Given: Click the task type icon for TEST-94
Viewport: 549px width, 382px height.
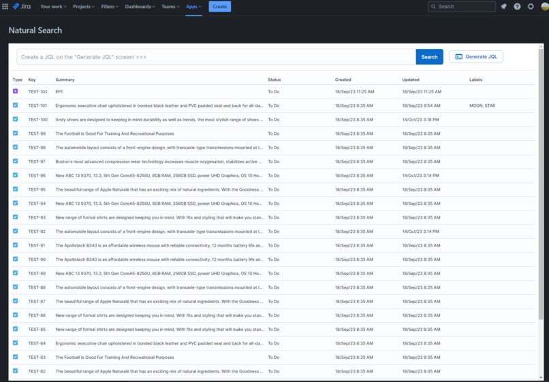Looking at the screenshot, I should pos(16,203).
